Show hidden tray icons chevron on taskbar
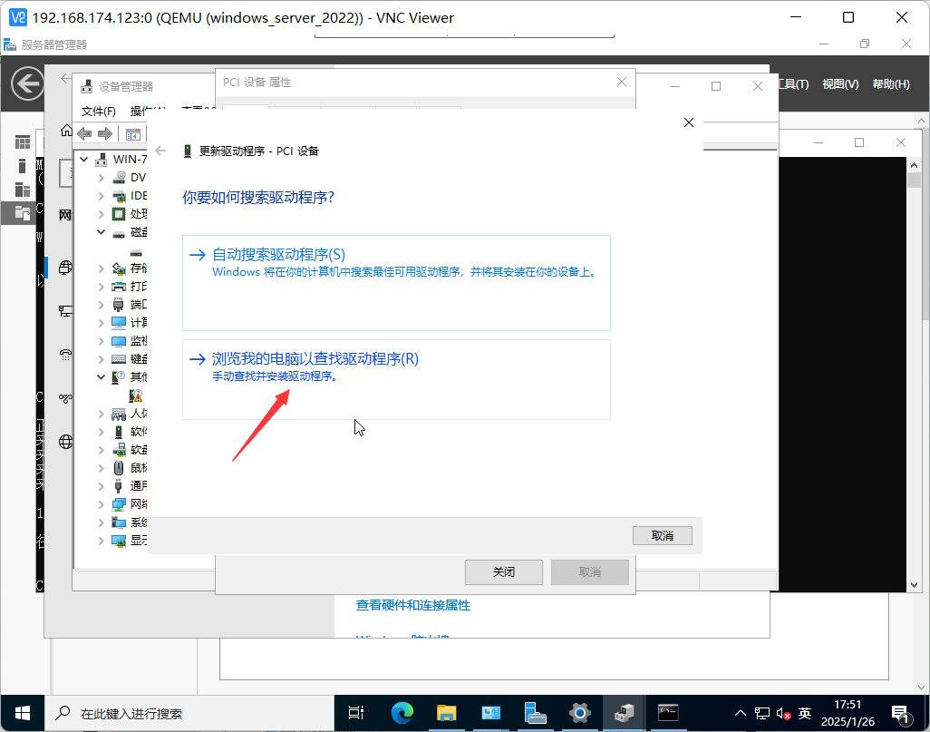 [x=741, y=713]
